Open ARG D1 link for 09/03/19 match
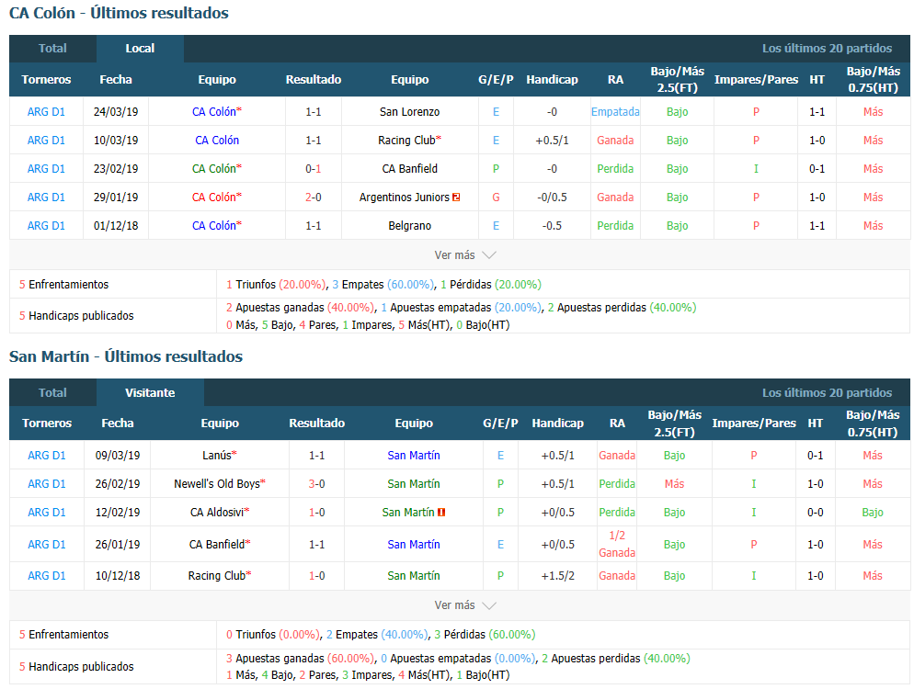This screenshot has height=689, width=914. pyautogui.click(x=47, y=456)
